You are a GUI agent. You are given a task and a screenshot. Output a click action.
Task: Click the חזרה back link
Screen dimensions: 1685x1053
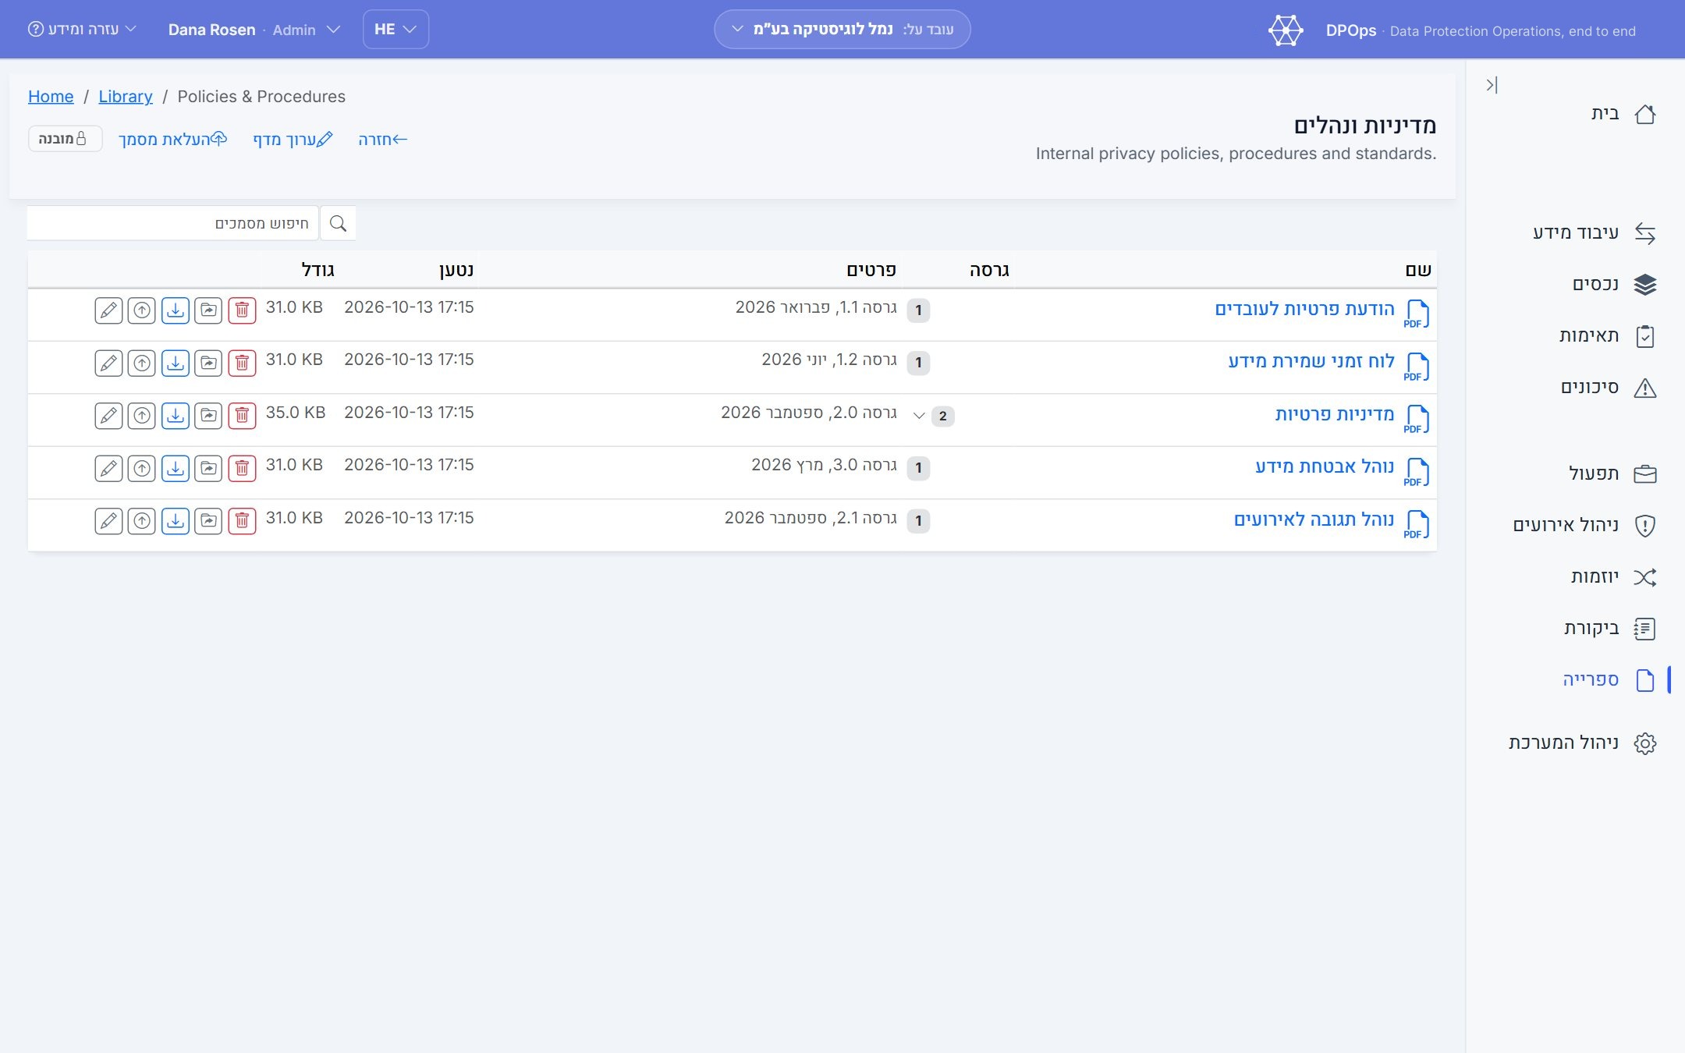383,140
